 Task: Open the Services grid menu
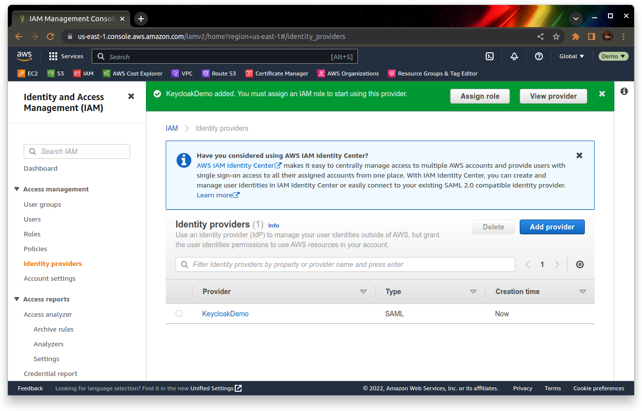66,56
